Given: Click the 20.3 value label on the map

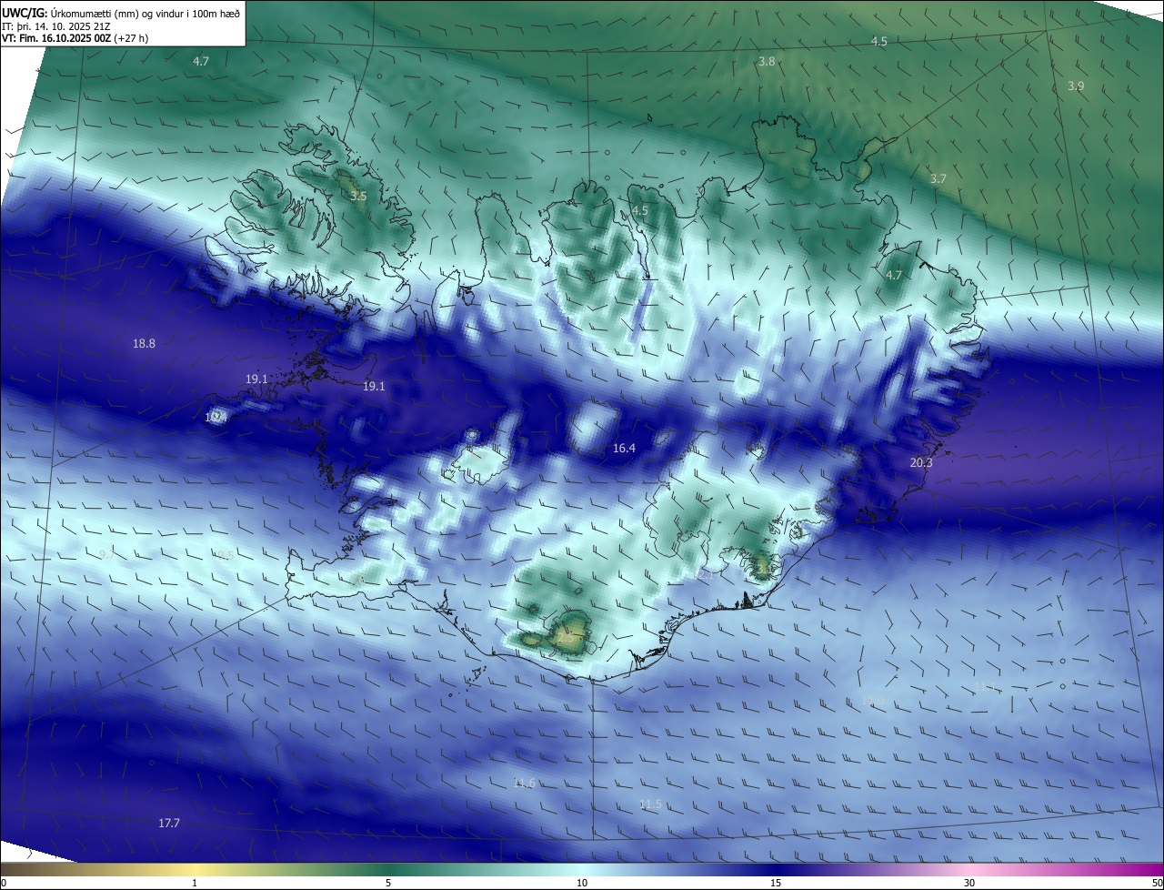Looking at the screenshot, I should point(921,463).
